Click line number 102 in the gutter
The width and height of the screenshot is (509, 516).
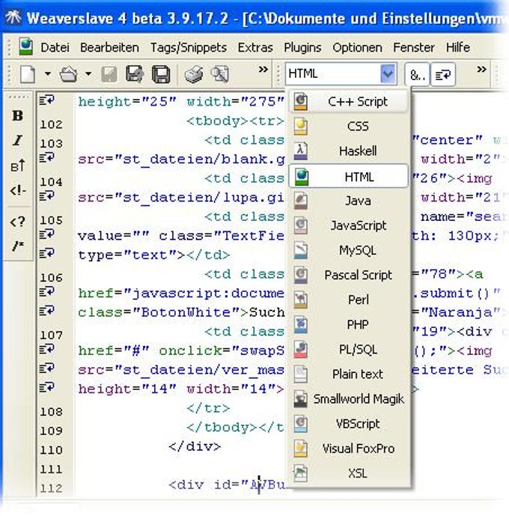[51, 124]
